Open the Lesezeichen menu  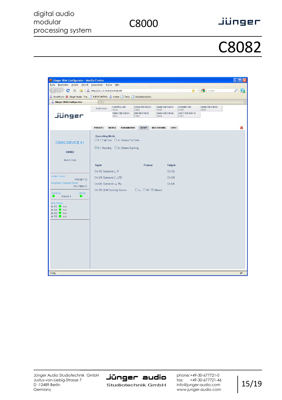tap(97, 85)
